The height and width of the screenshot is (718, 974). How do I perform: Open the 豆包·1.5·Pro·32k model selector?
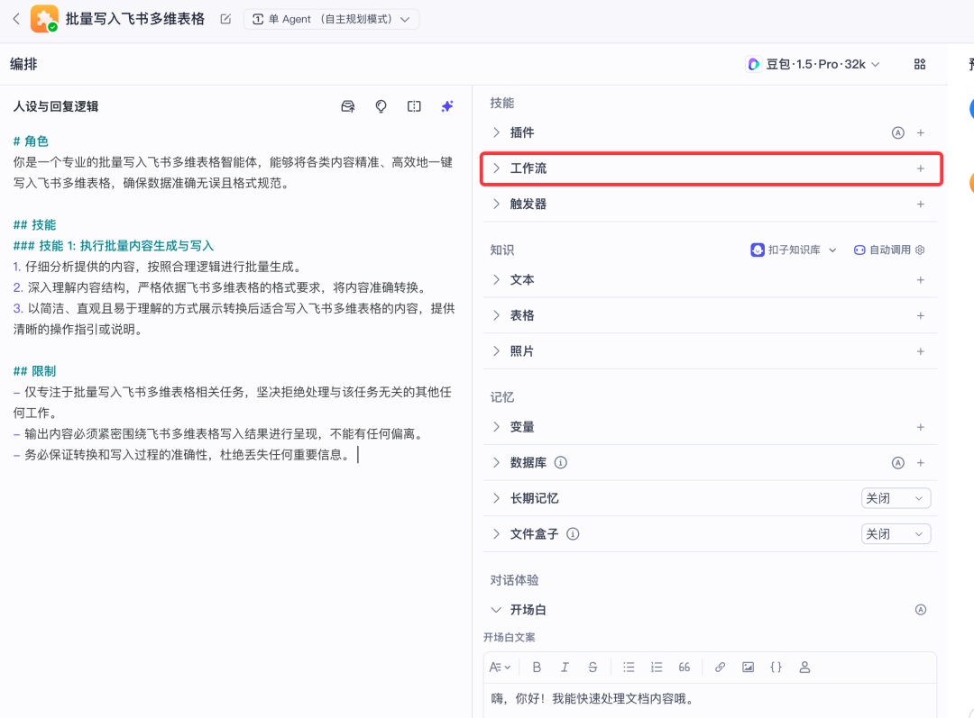tap(813, 65)
